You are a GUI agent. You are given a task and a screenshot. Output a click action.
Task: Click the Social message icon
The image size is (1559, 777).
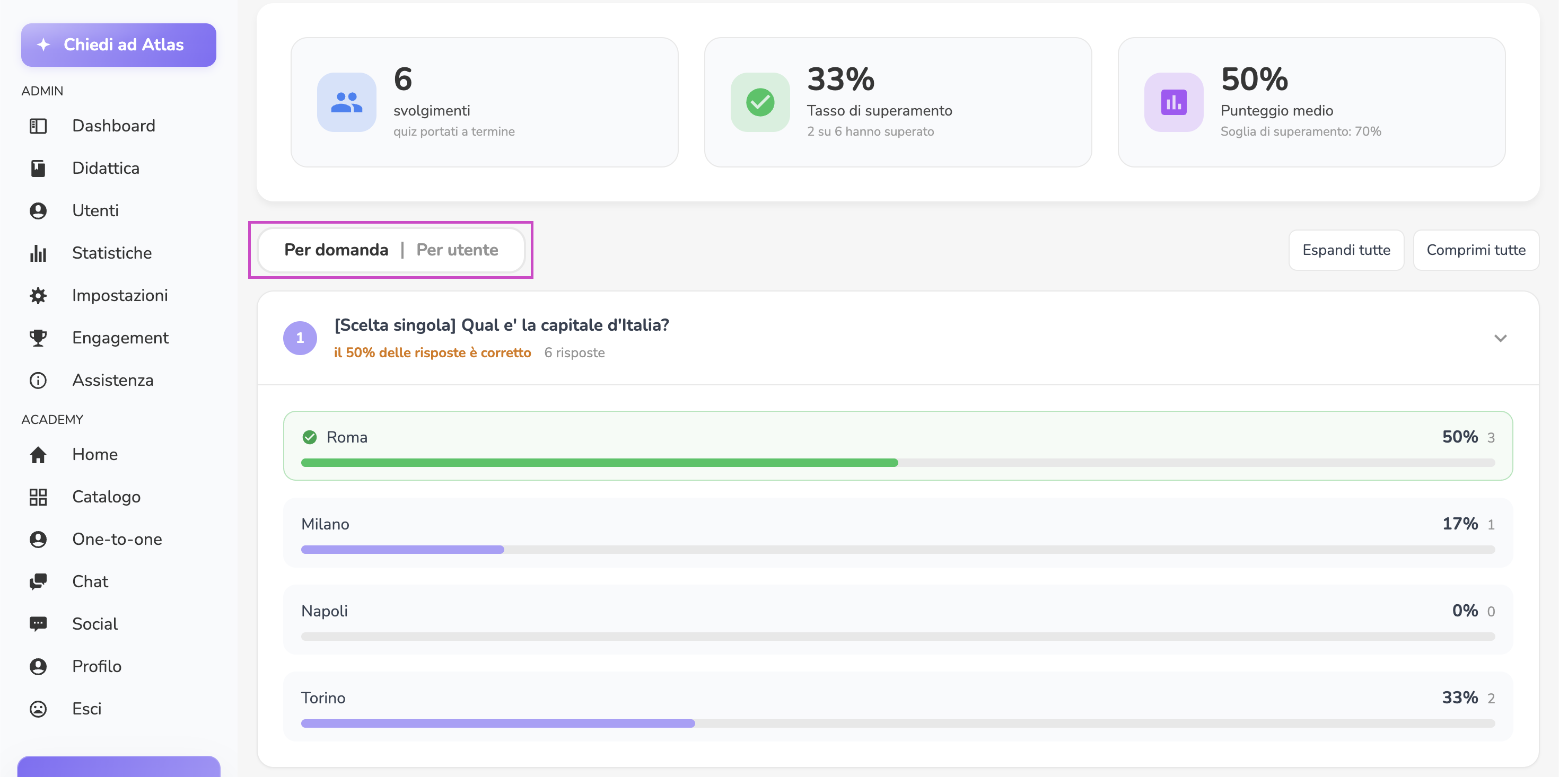pos(38,624)
